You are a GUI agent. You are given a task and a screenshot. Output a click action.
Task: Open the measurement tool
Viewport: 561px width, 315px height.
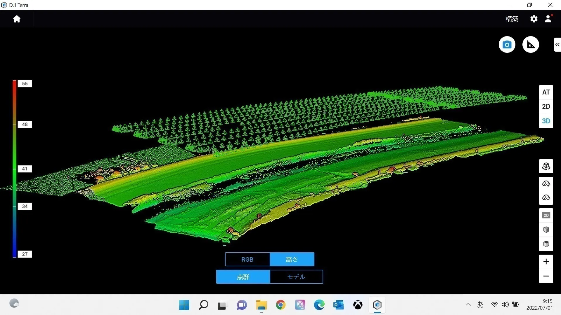click(x=531, y=45)
